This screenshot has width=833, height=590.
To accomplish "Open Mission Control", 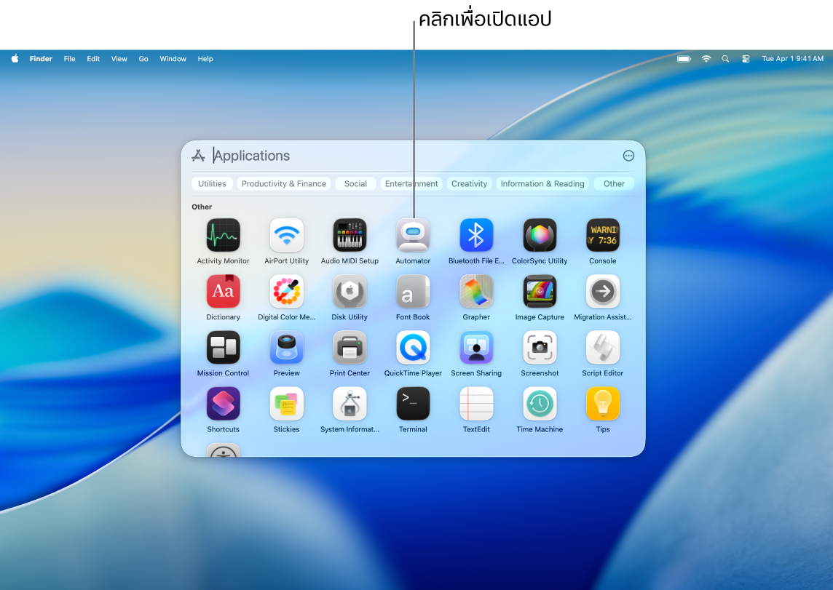I will pos(223,348).
